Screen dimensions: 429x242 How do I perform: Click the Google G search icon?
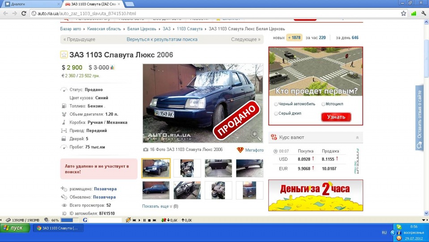pos(85,220)
